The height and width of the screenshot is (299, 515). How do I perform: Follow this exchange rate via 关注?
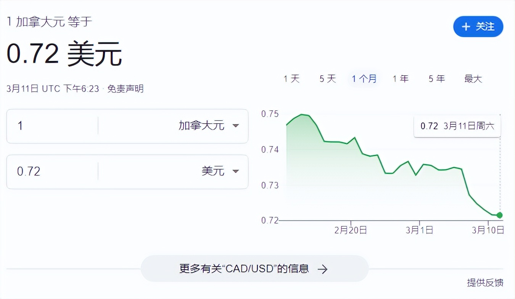tap(478, 27)
